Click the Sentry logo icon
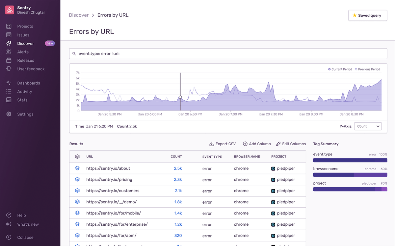Screen dimensions: 395x246 pyautogui.click(x=9, y=10)
